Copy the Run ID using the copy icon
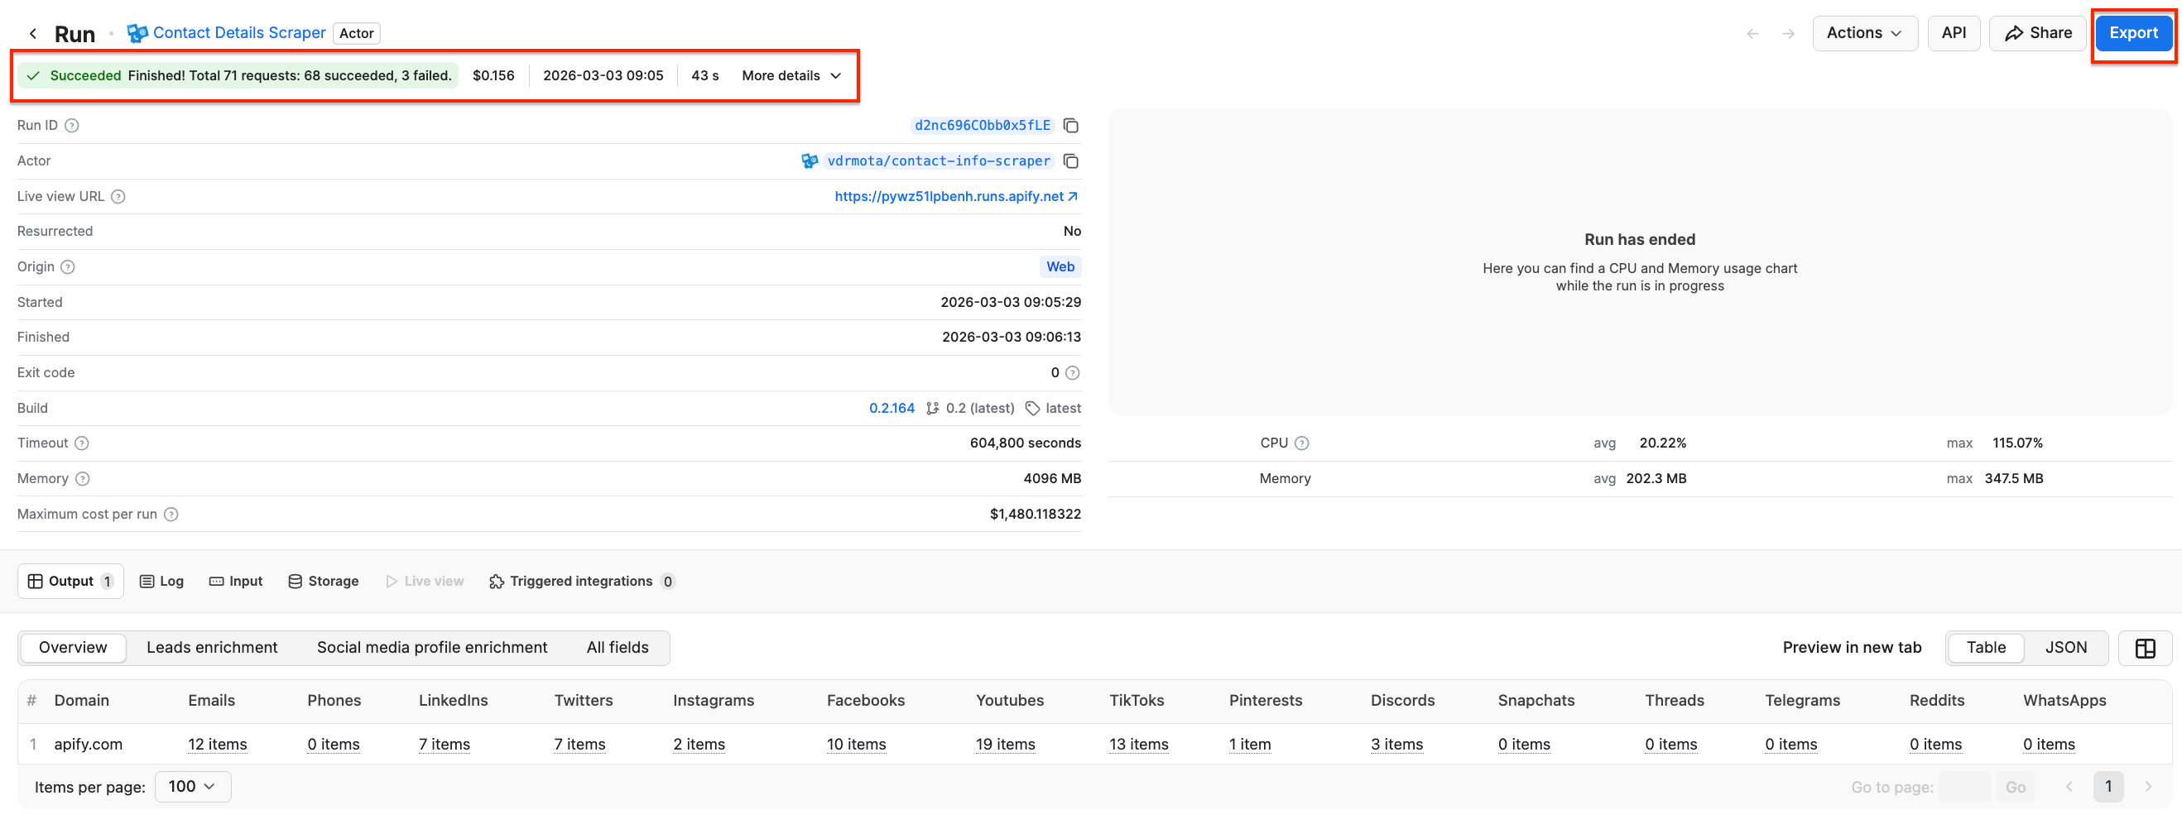 (1070, 125)
